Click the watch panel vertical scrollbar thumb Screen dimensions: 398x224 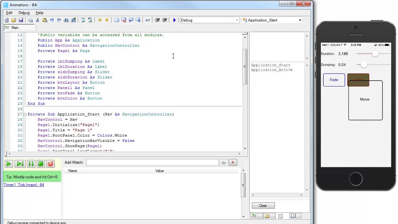click(x=243, y=185)
